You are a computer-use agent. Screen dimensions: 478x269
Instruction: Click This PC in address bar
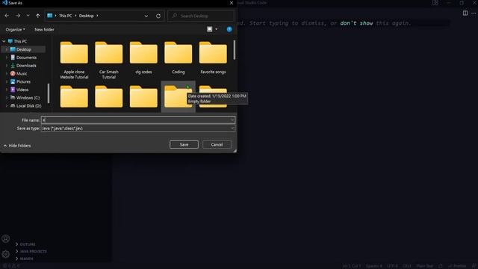click(65, 16)
